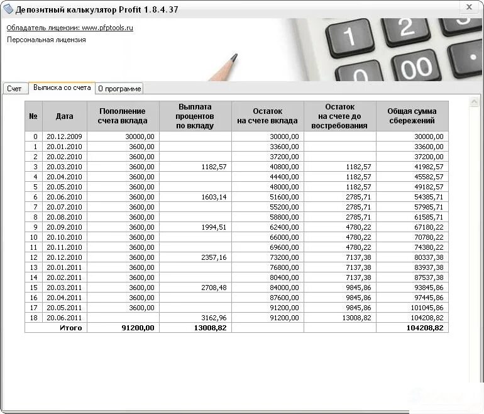The height and width of the screenshot is (414, 484).
Task: Click interest payout 2708,48
Action: [x=195, y=288]
